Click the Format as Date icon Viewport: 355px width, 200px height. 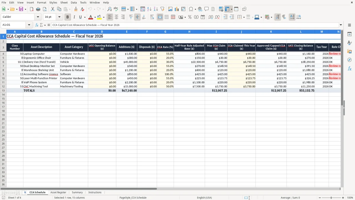(203, 17)
